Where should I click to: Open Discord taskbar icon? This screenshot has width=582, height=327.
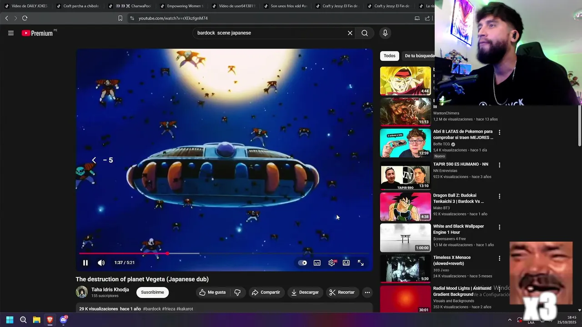(x=64, y=320)
